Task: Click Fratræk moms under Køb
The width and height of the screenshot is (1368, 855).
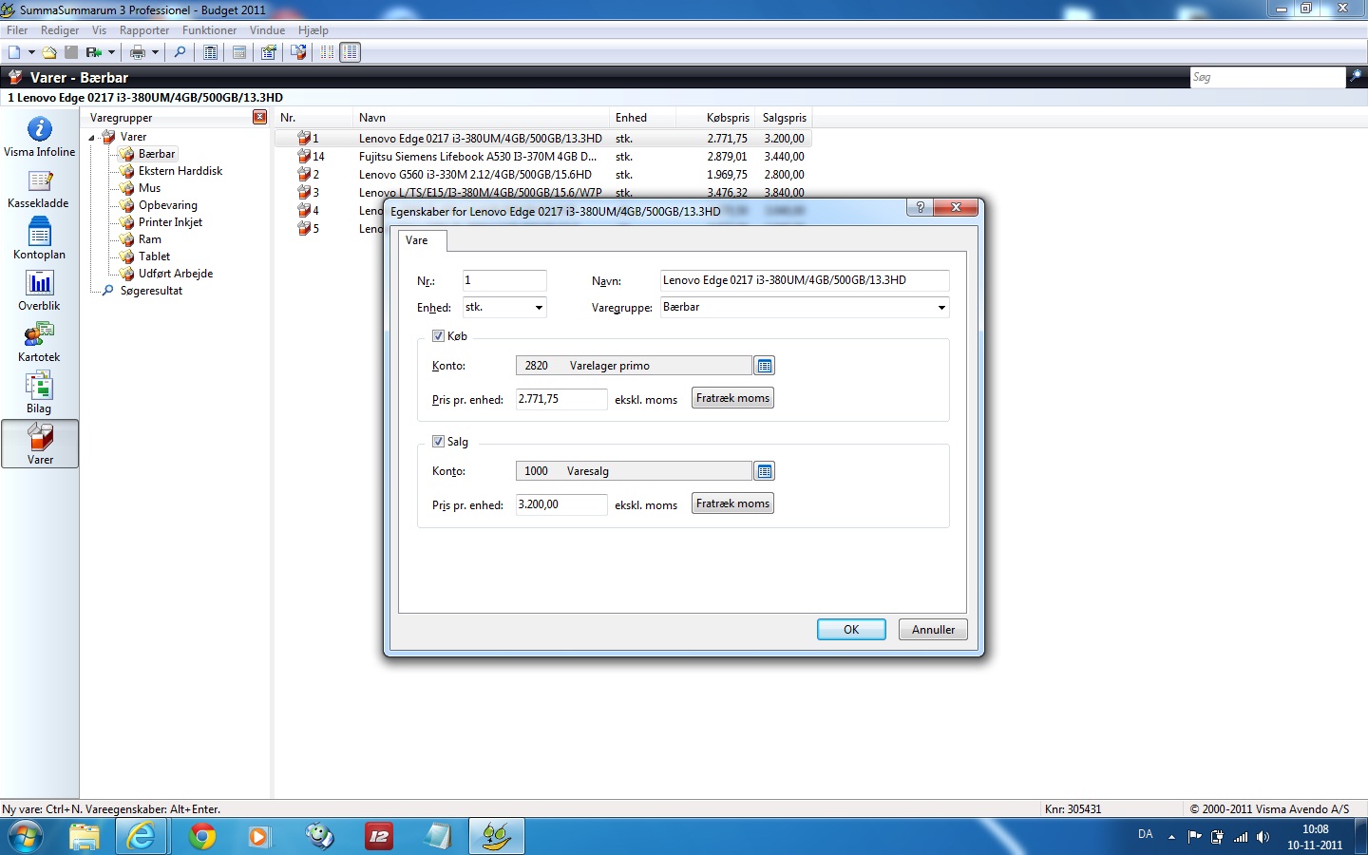Action: [x=732, y=398]
